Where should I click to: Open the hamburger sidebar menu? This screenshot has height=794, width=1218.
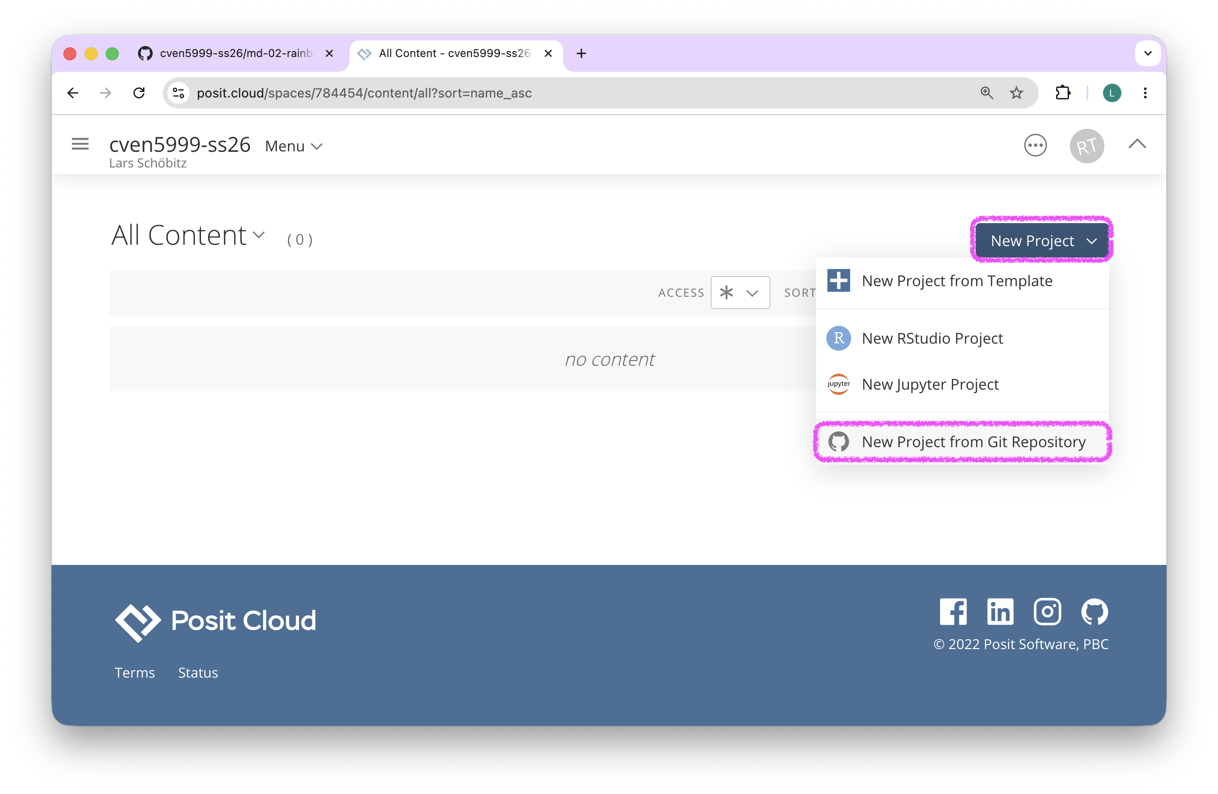pos(80,144)
